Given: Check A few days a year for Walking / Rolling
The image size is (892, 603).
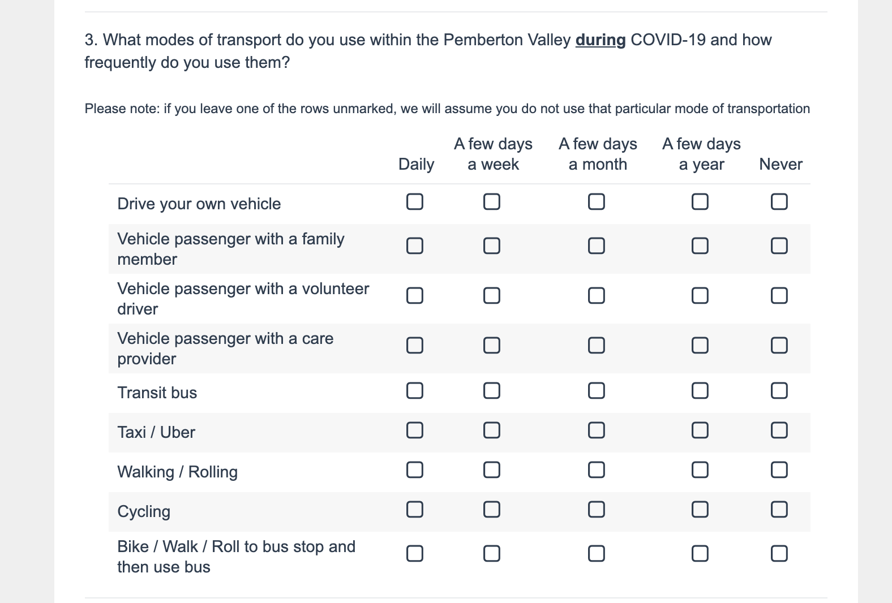Looking at the screenshot, I should pos(700,470).
